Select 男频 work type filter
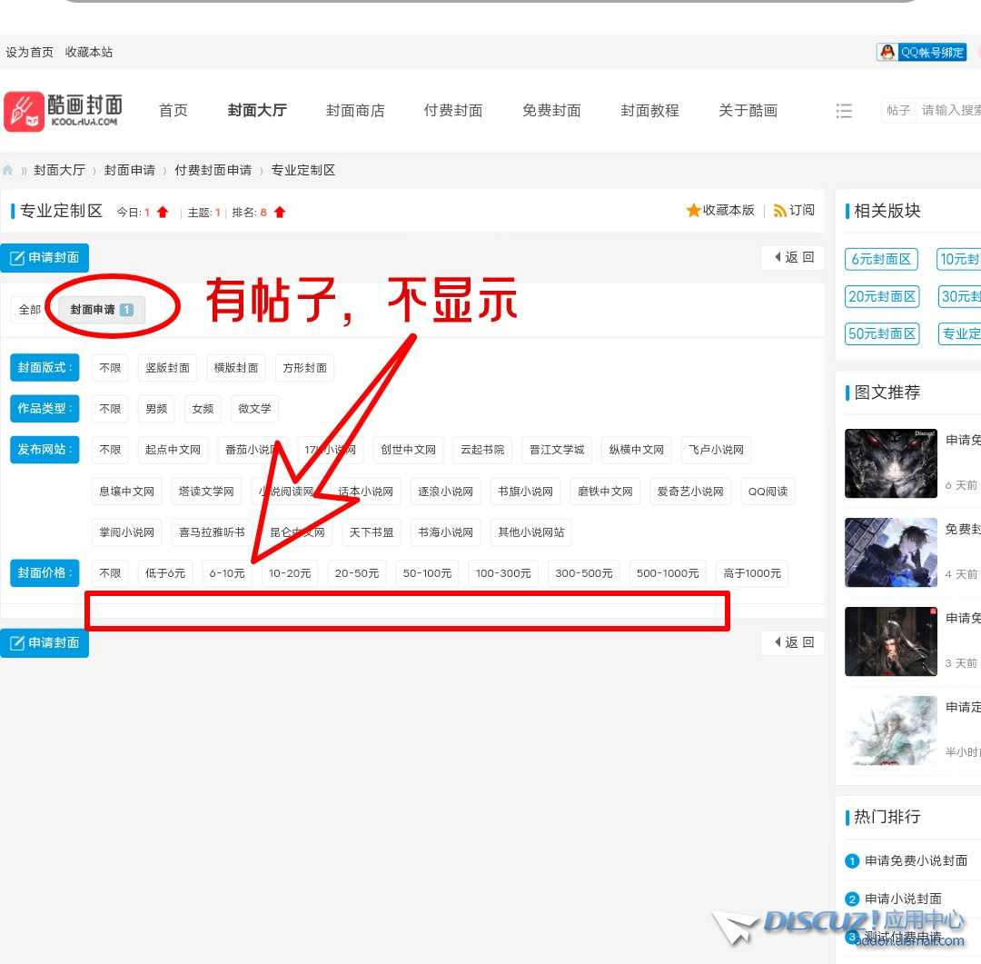 click(156, 409)
